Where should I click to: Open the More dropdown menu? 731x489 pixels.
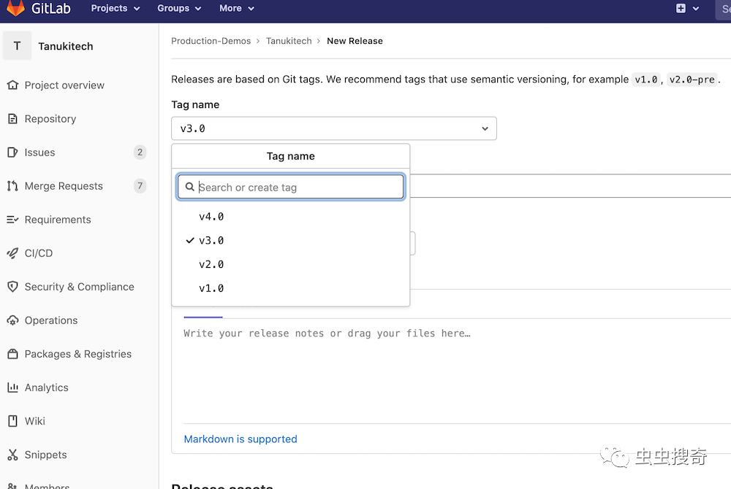click(x=237, y=8)
